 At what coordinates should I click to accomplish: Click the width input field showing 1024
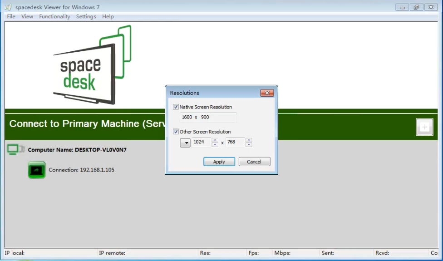pyautogui.click(x=201, y=143)
